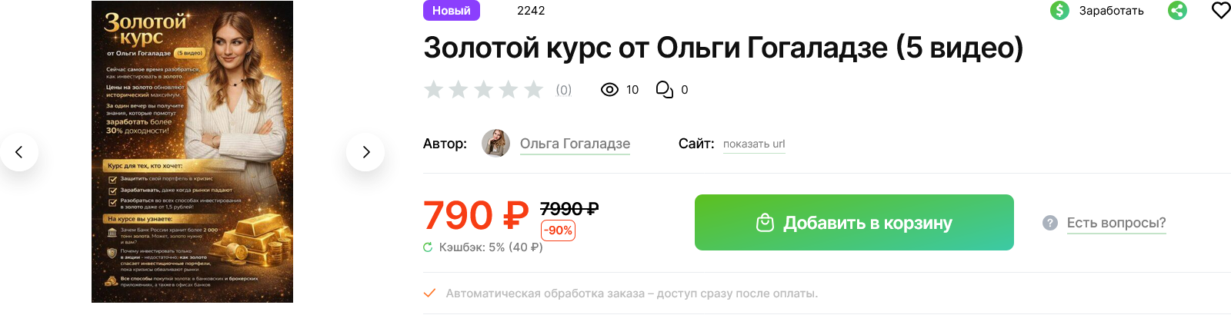The height and width of the screenshot is (315, 1231).
Task: Click the eye views icon
Action: (x=609, y=90)
